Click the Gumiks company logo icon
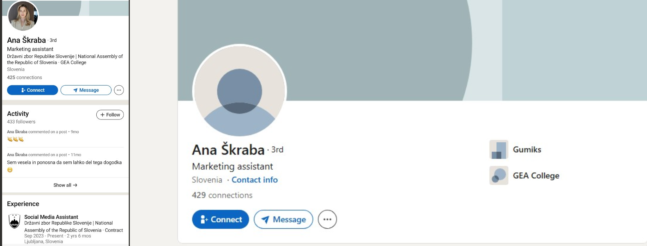Screen dimensions: 647x246 point(499,149)
